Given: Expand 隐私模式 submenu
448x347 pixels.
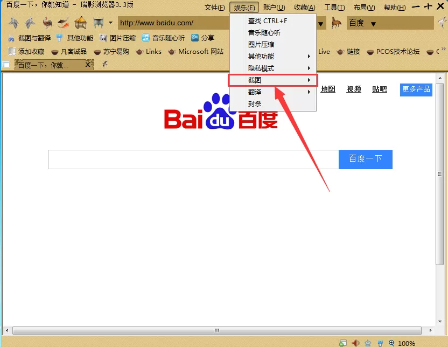Looking at the screenshot, I should point(273,68).
